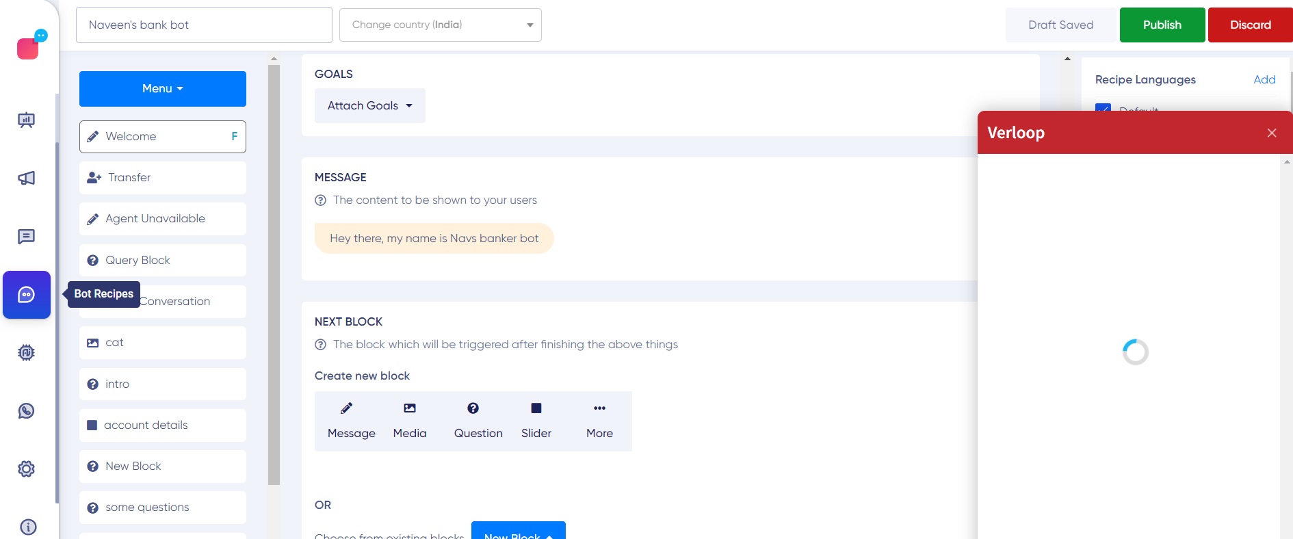Image resolution: width=1293 pixels, height=539 pixels.
Task: Expand the blue Menu dropdown
Action: click(163, 89)
